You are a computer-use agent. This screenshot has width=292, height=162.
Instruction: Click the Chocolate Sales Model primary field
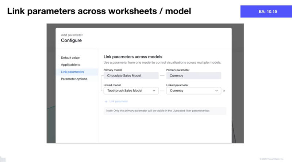click(x=131, y=76)
